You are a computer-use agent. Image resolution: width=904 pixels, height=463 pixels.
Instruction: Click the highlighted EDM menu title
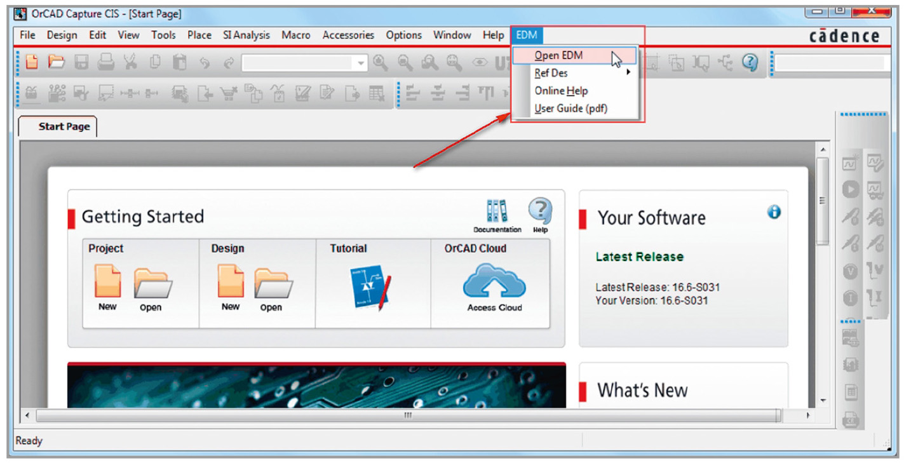pyautogui.click(x=527, y=35)
